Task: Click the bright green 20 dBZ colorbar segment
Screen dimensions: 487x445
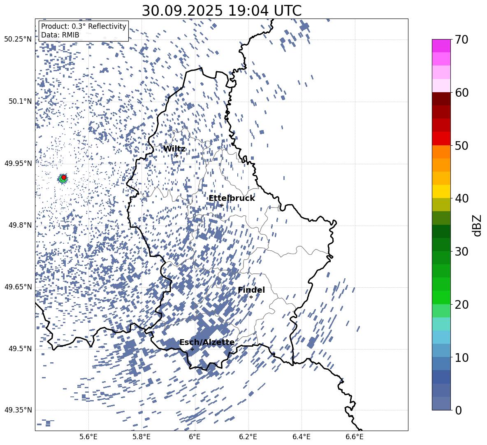Action: (x=441, y=298)
